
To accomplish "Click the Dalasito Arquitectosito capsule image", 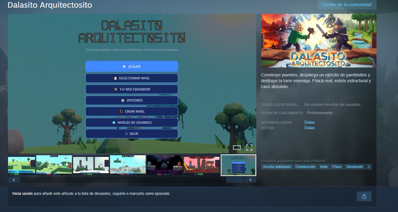I will coord(319,40).
